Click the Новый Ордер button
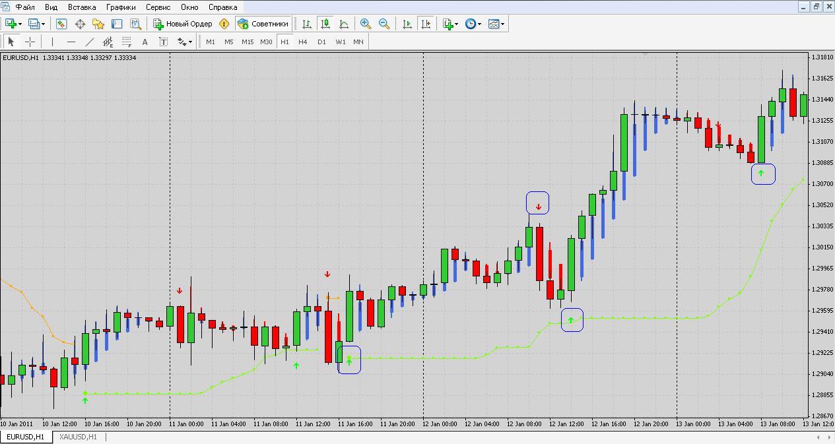The height and width of the screenshot is (444, 835). 183,24
